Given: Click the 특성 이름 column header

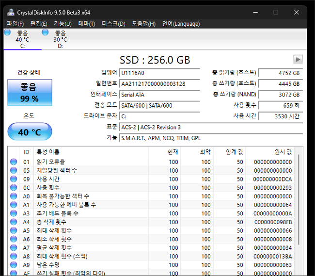Looking at the screenshot, I should [91, 152].
